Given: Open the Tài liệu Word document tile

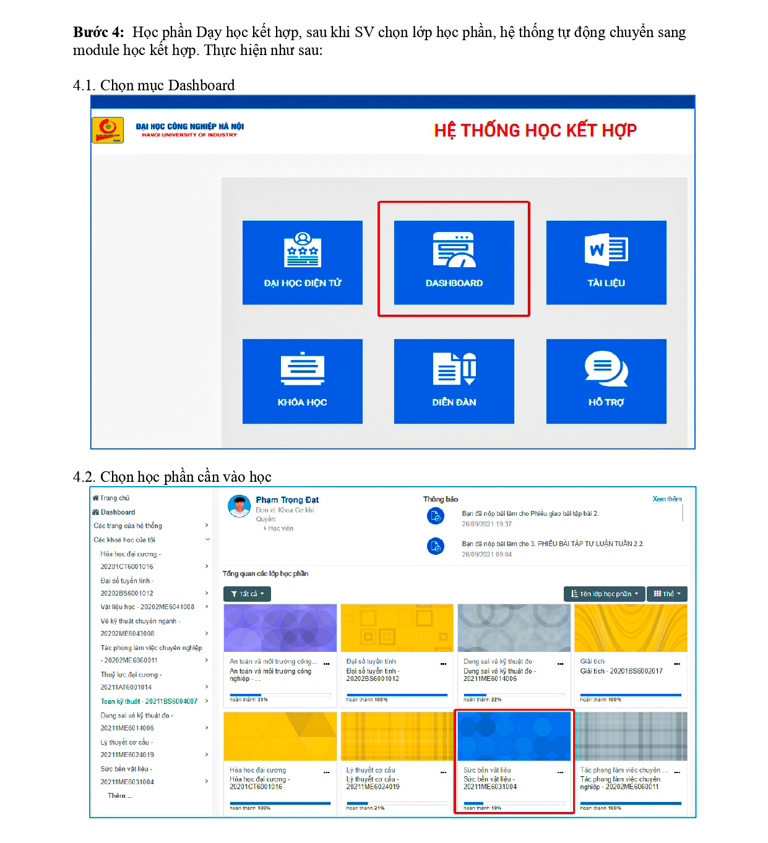Looking at the screenshot, I should pyautogui.click(x=606, y=262).
